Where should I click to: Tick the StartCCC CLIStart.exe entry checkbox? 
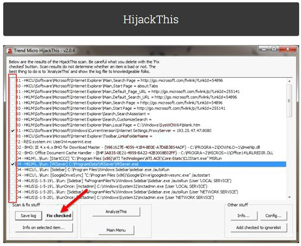pos(13,159)
